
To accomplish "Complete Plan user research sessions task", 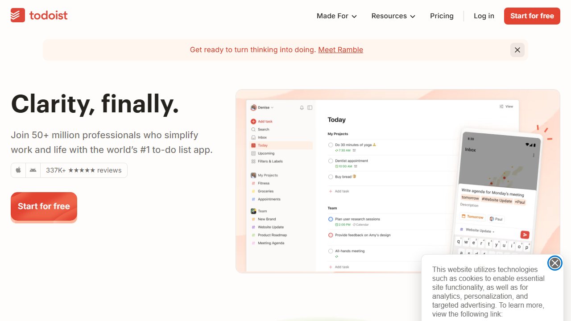I will coord(331,219).
